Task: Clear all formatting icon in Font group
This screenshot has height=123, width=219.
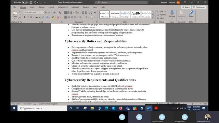Action: tap(60, 13)
